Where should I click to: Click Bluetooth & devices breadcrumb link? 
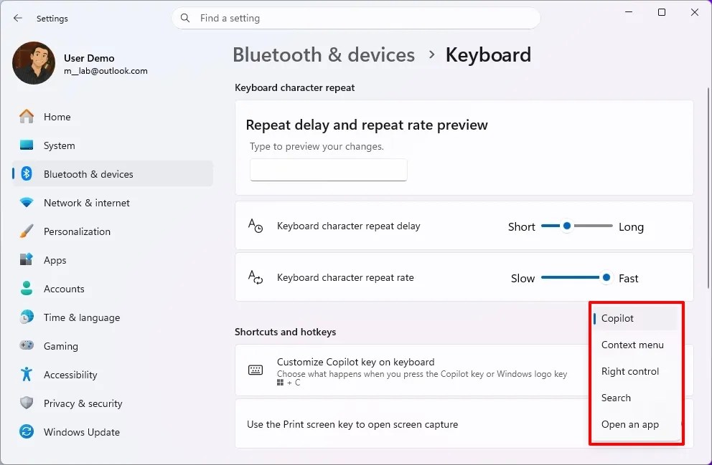[324, 55]
